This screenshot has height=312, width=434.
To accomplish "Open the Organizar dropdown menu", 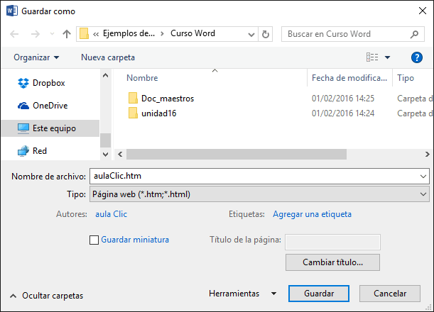I will 36,57.
